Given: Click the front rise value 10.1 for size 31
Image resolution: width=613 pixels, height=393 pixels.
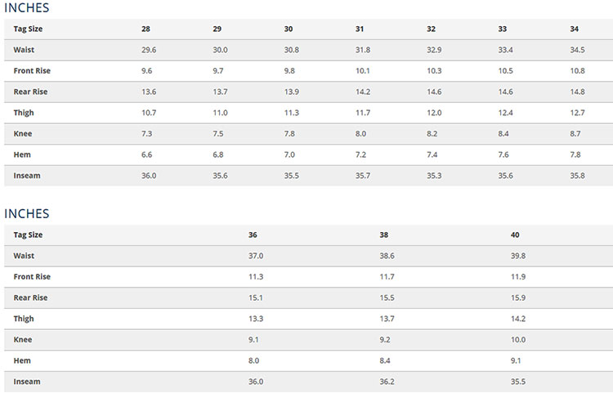Looking at the screenshot, I should 363,71.
